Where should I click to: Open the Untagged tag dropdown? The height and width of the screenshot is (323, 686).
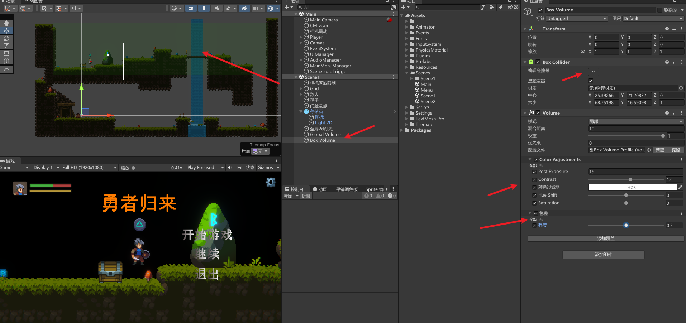pyautogui.click(x=576, y=19)
